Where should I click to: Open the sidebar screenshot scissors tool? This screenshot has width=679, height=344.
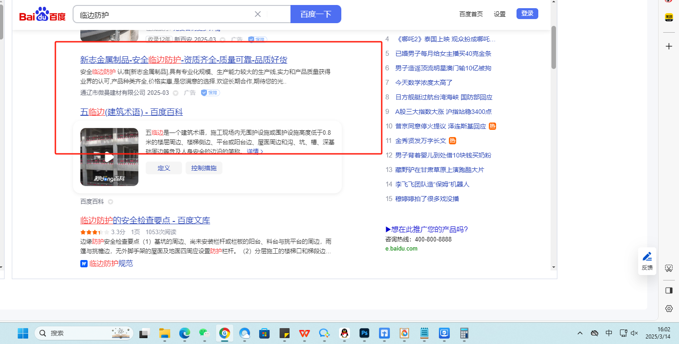pyautogui.click(x=669, y=268)
